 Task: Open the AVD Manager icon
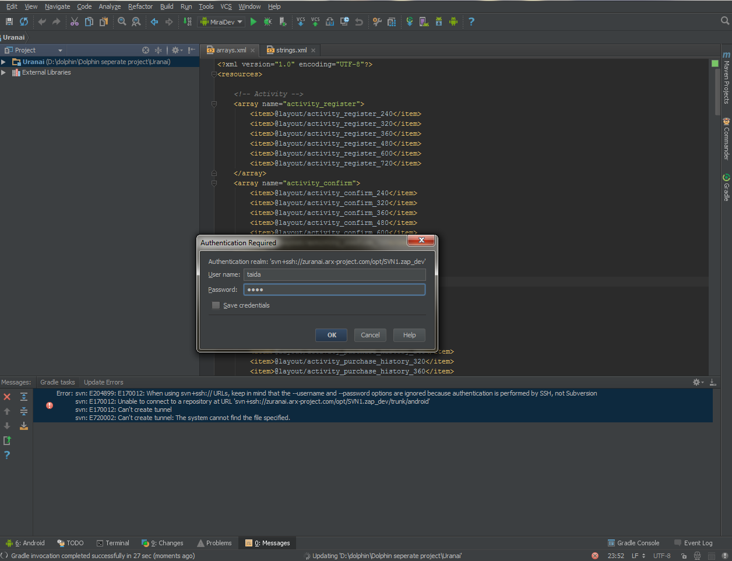(424, 22)
